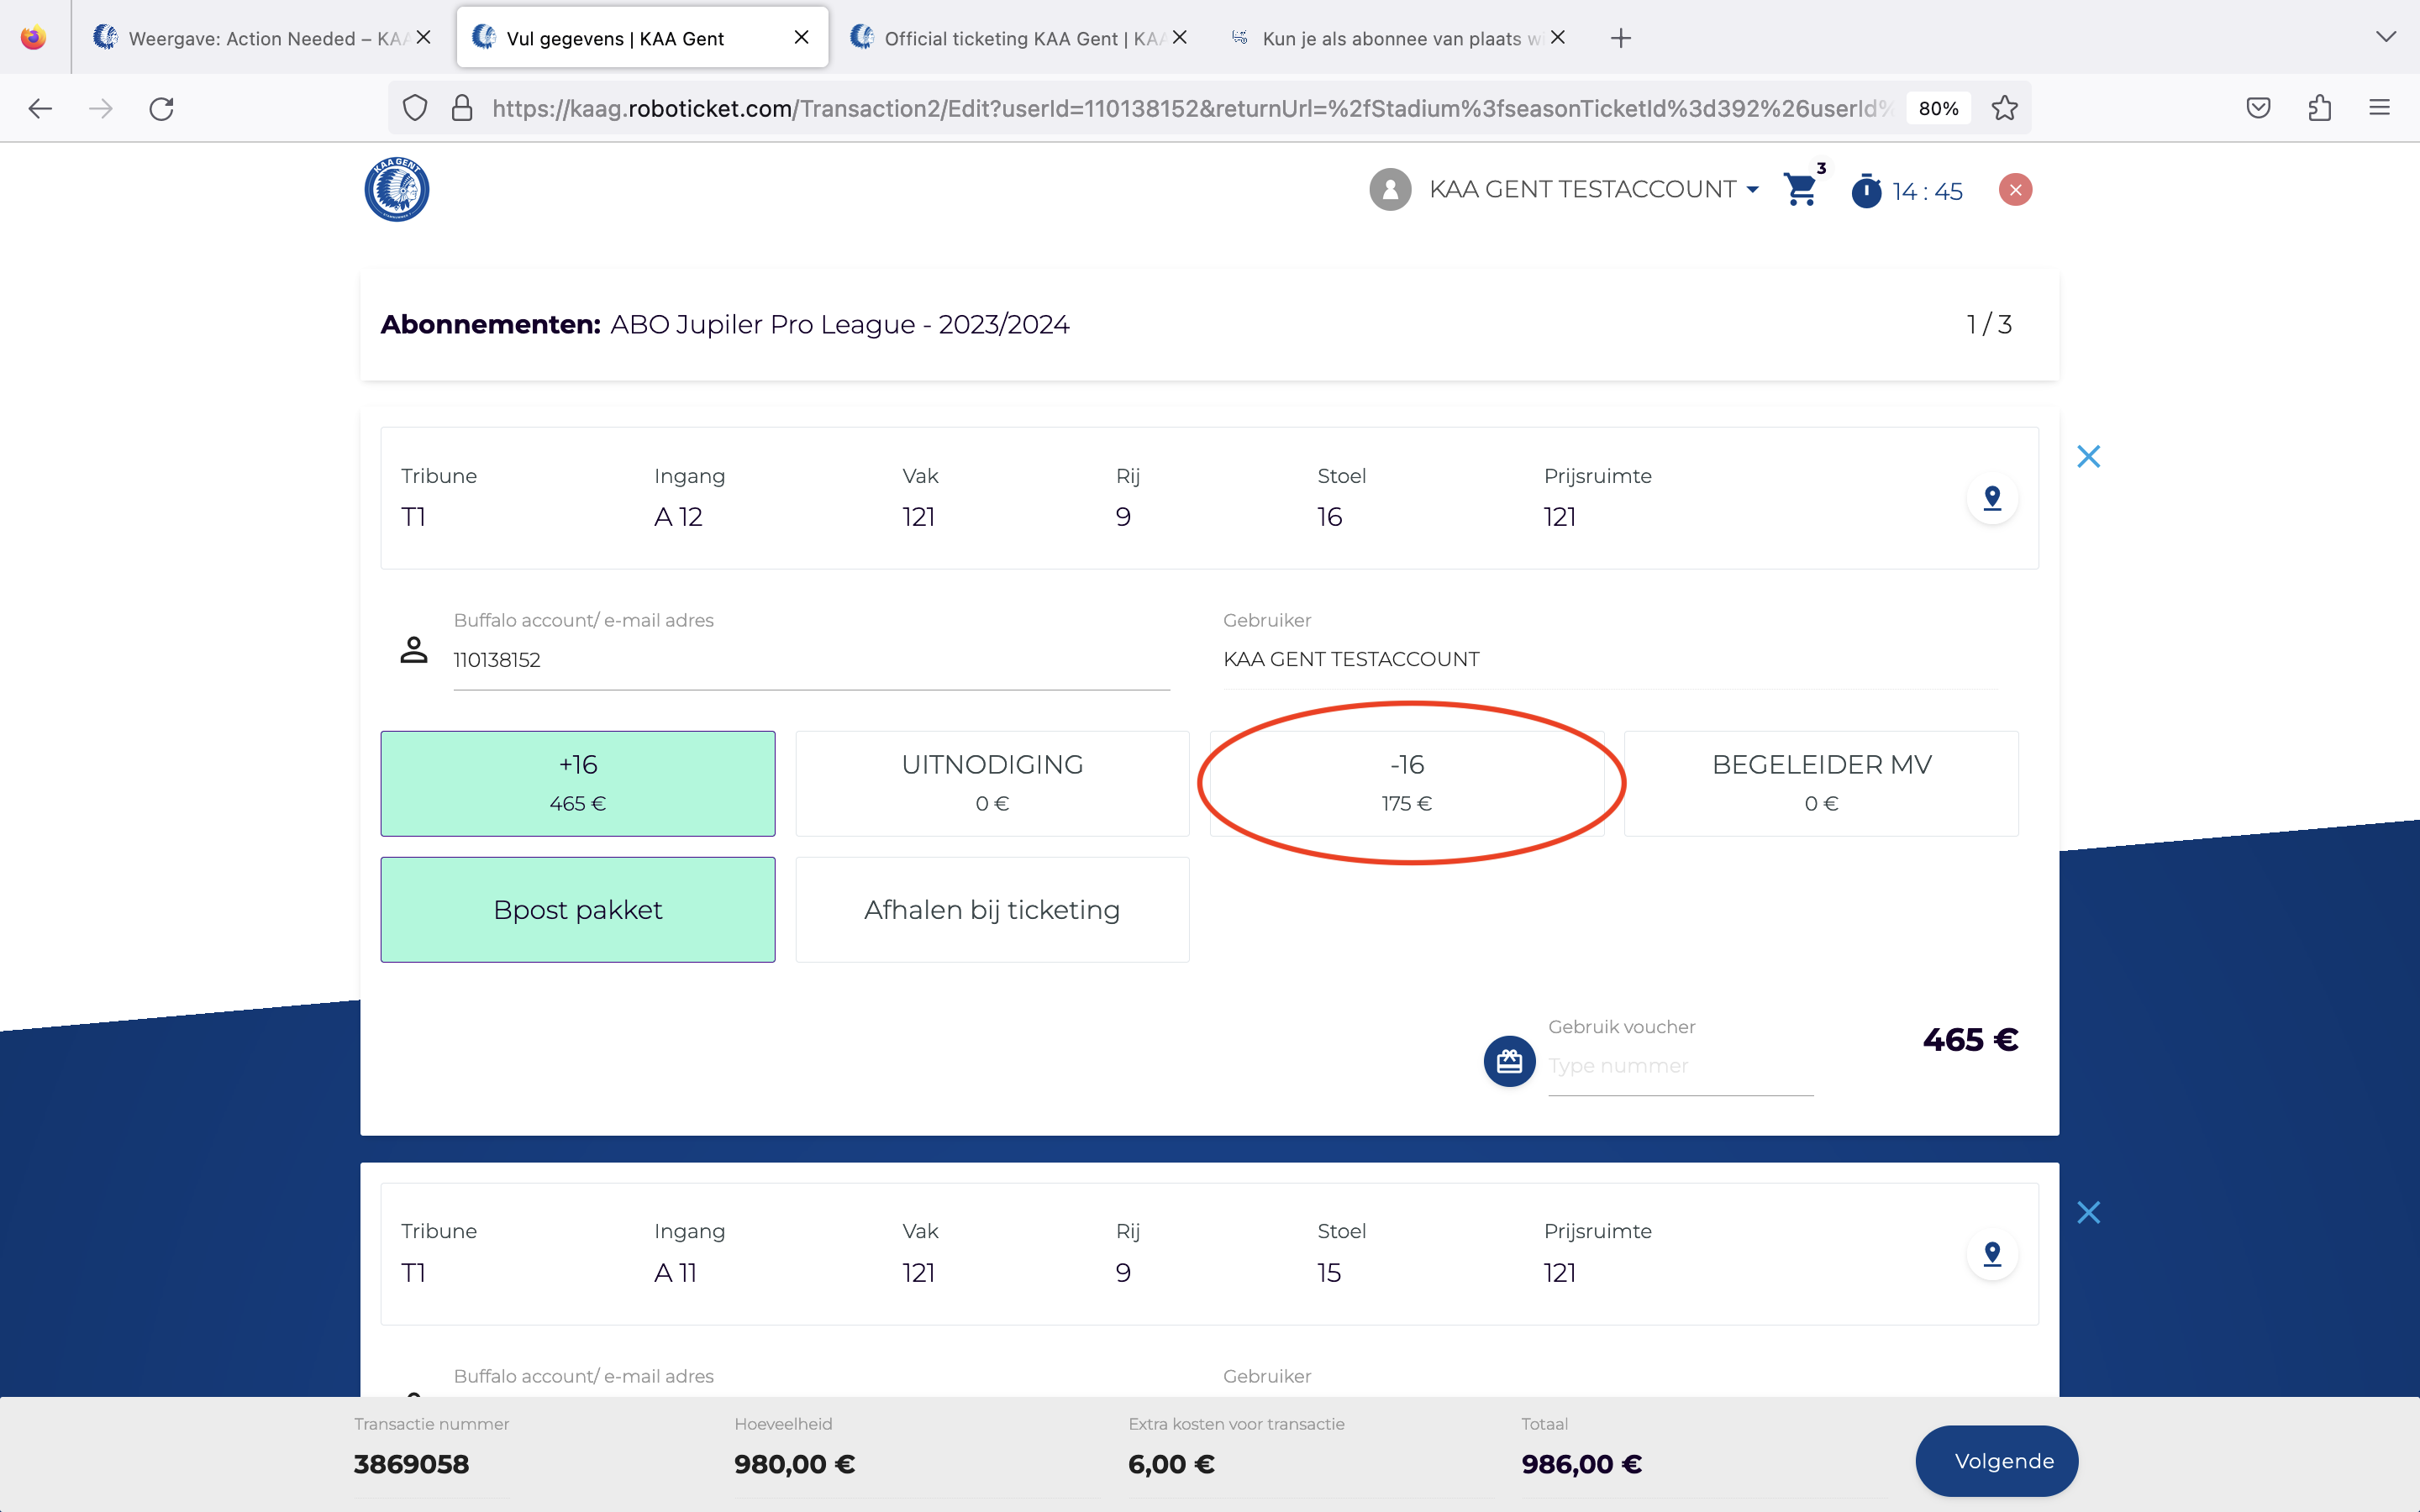The image size is (2420, 1512).
Task: Click the Ingang A 12 value
Action: [678, 517]
